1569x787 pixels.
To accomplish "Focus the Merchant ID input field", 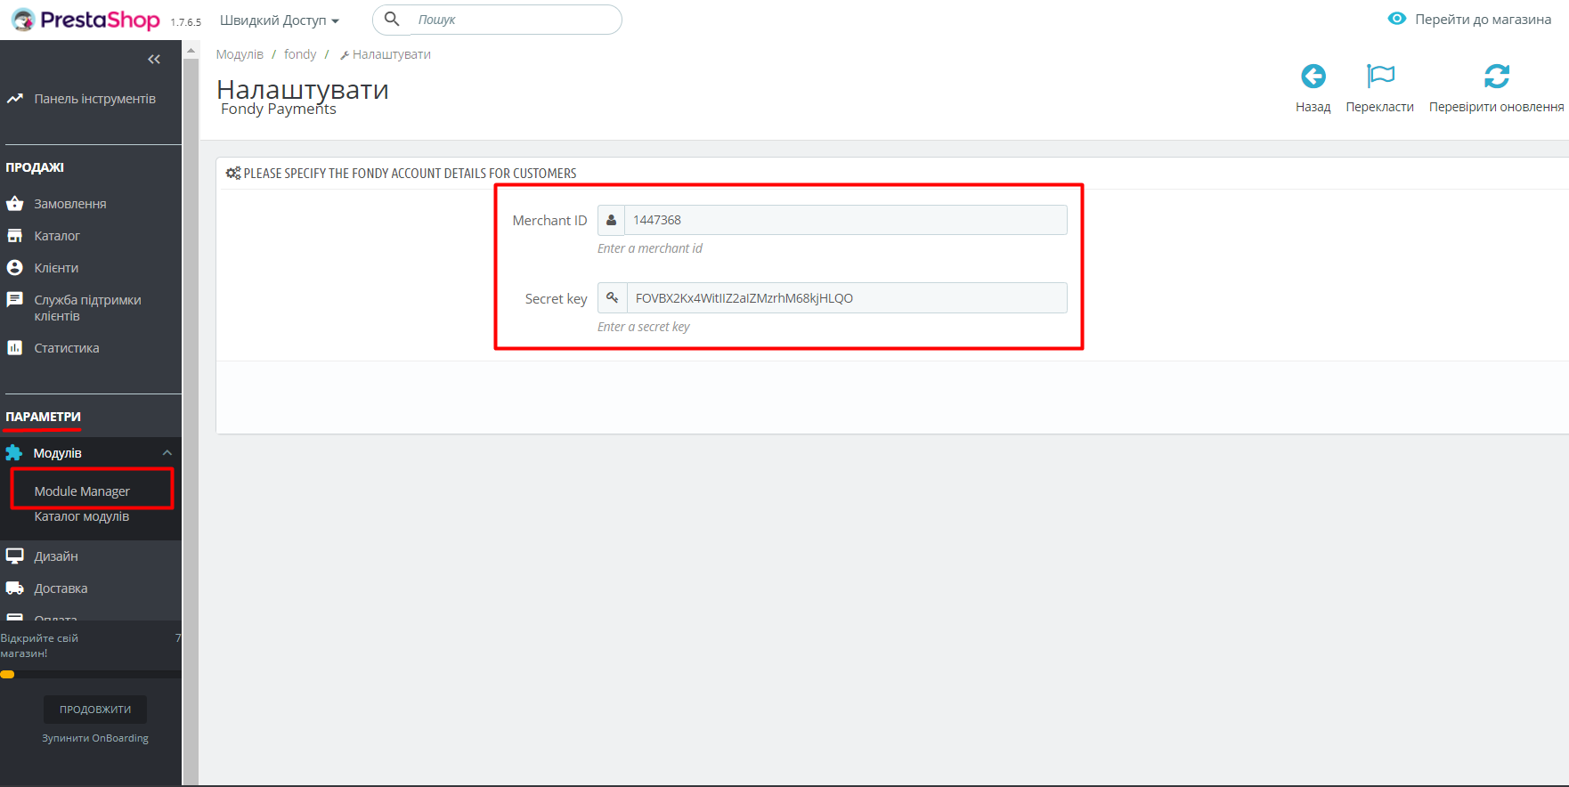I will point(846,221).
